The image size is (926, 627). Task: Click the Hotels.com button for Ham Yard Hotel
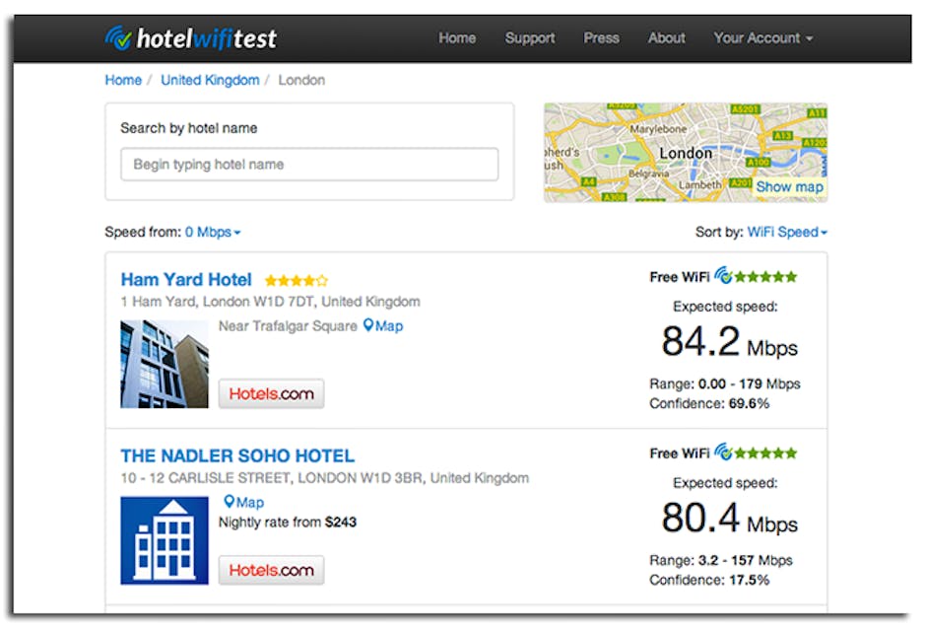pos(271,393)
